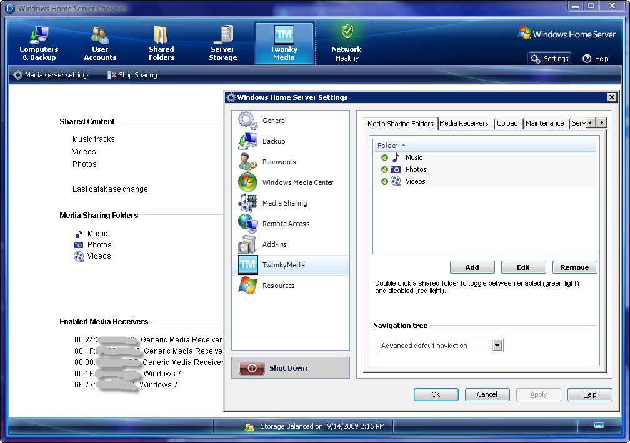Click the Add button to add a folder

(472, 267)
